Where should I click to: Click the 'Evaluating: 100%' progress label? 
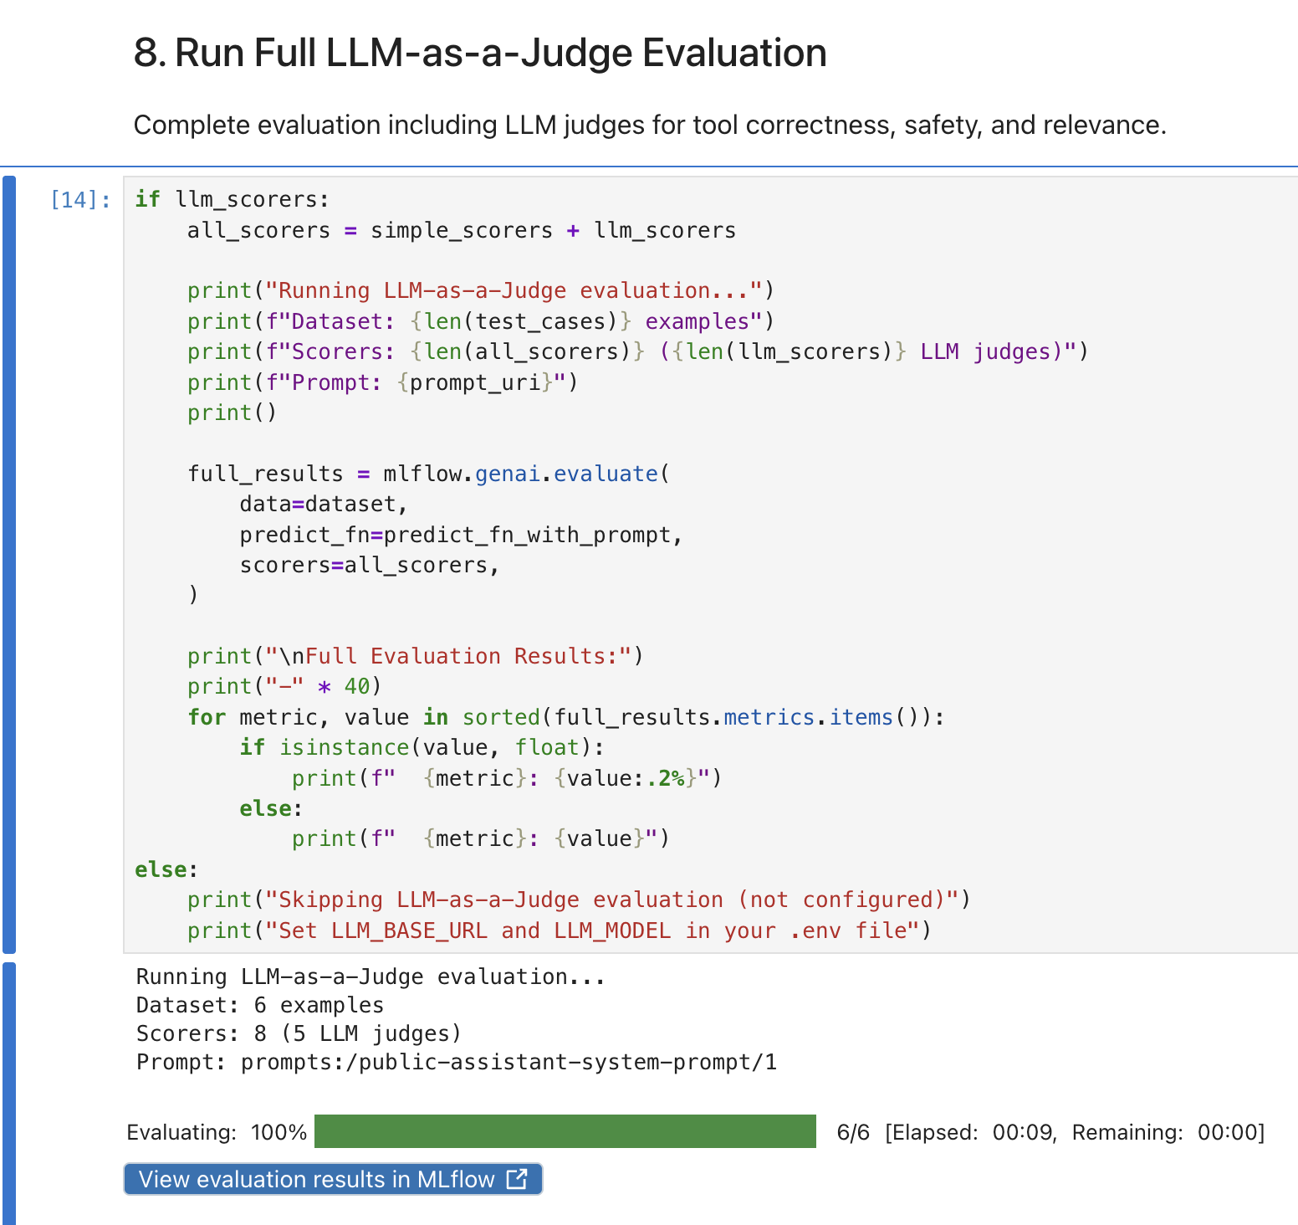pyautogui.click(x=217, y=1132)
